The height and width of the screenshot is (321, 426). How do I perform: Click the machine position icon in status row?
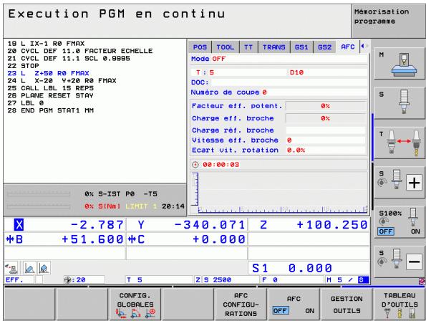11,268
